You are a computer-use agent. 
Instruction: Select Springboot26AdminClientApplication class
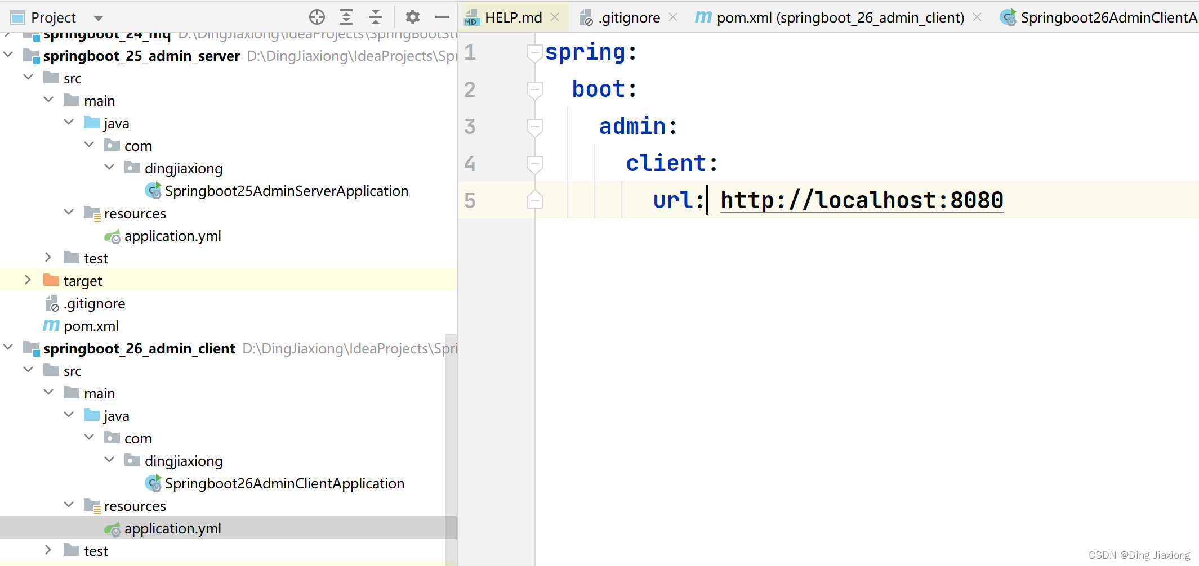pos(285,483)
